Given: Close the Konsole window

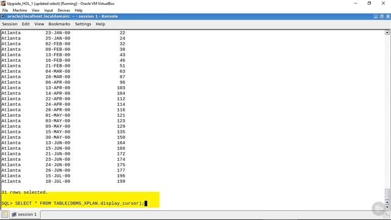Looking at the screenshot, I should pyautogui.click(x=388, y=16).
